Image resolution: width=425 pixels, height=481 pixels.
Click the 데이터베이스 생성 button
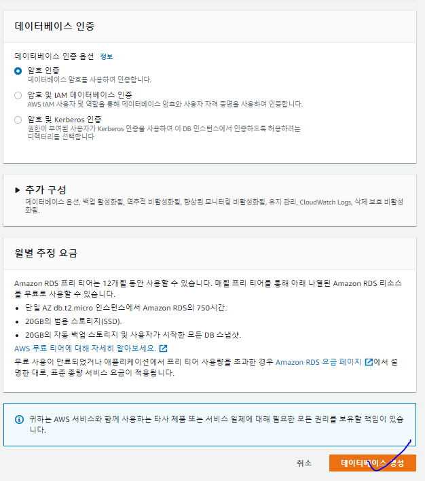[x=373, y=463]
